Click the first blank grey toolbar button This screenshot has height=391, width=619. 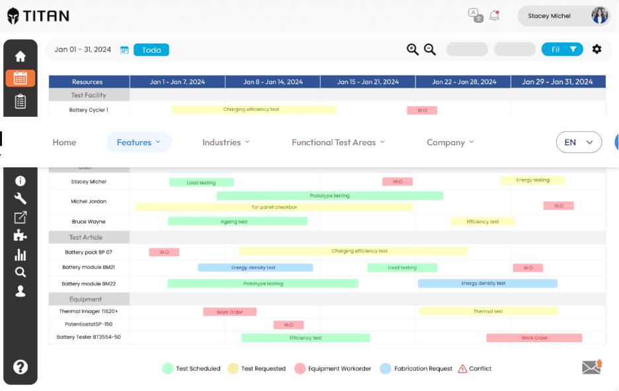pos(467,50)
